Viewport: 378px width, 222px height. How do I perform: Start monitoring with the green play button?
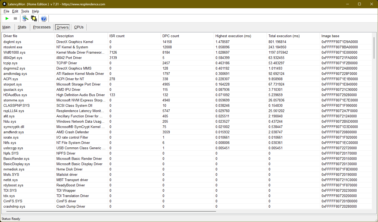click(7, 19)
